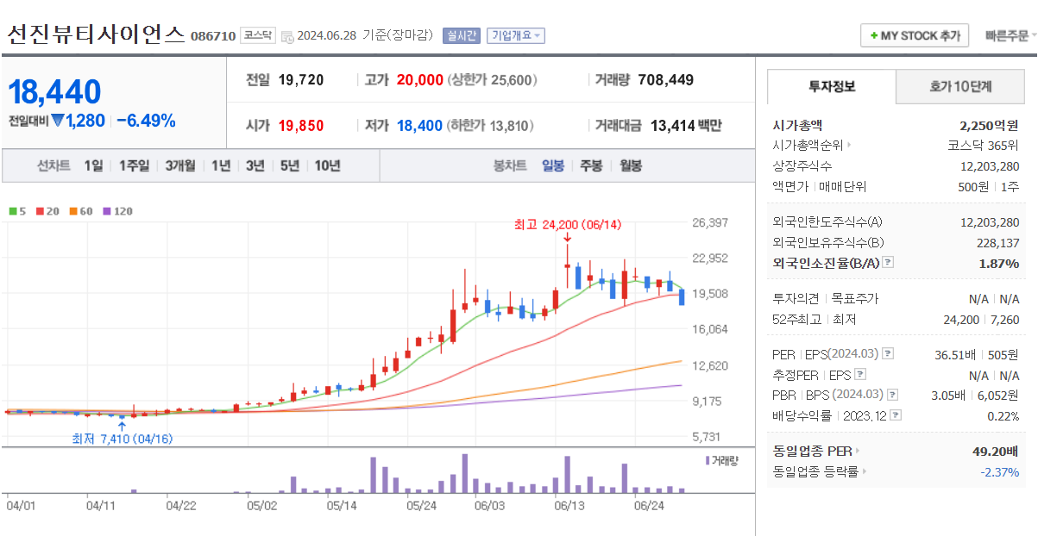1038x536 pixels.
Task: Click the 하한가 13,810 limit text
Action: click(491, 126)
